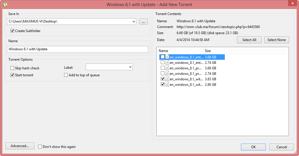Image resolution: width=299 pixels, height=156 pixels.
Task: Uncheck the en_windows_8.1_wit 3.83 GB file checkbox
Action: click(162, 79)
